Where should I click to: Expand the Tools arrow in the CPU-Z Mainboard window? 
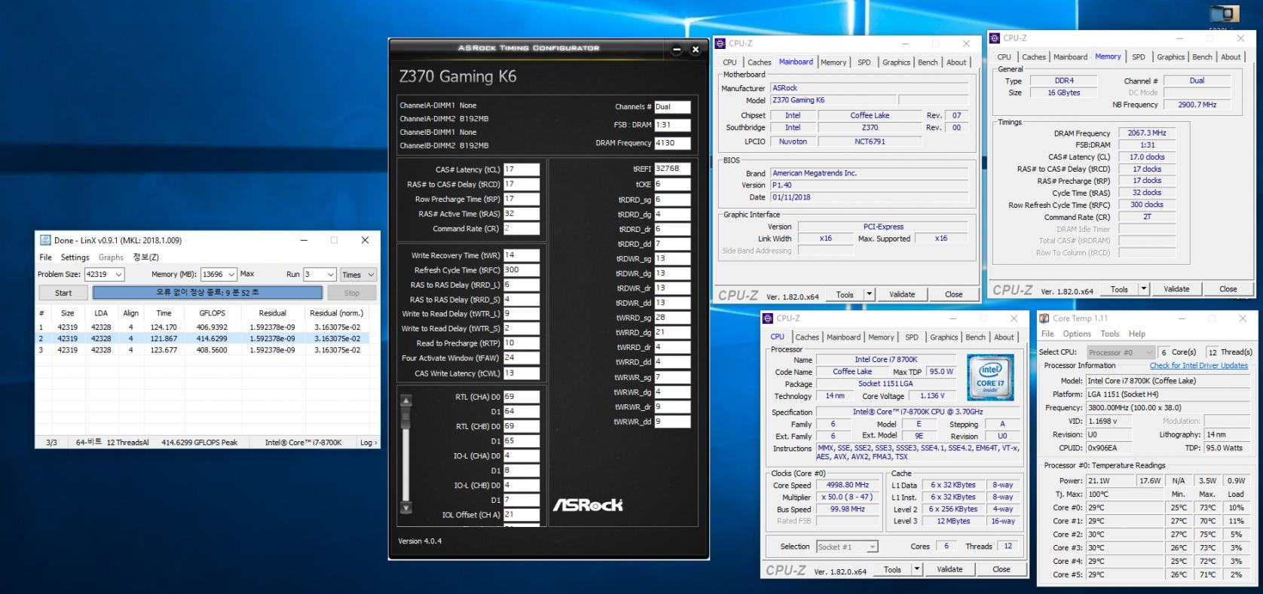(x=869, y=294)
